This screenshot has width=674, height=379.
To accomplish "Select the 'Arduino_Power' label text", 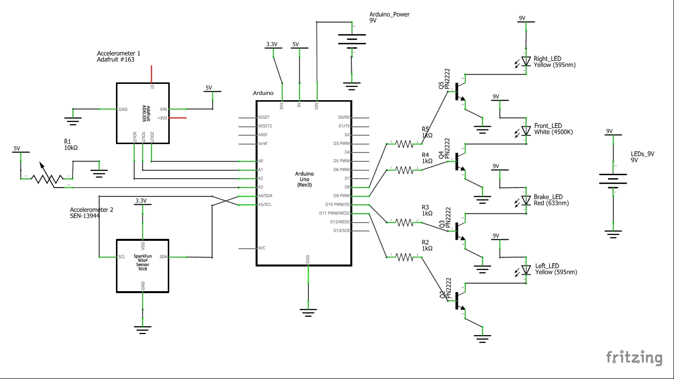I will click(x=389, y=14).
